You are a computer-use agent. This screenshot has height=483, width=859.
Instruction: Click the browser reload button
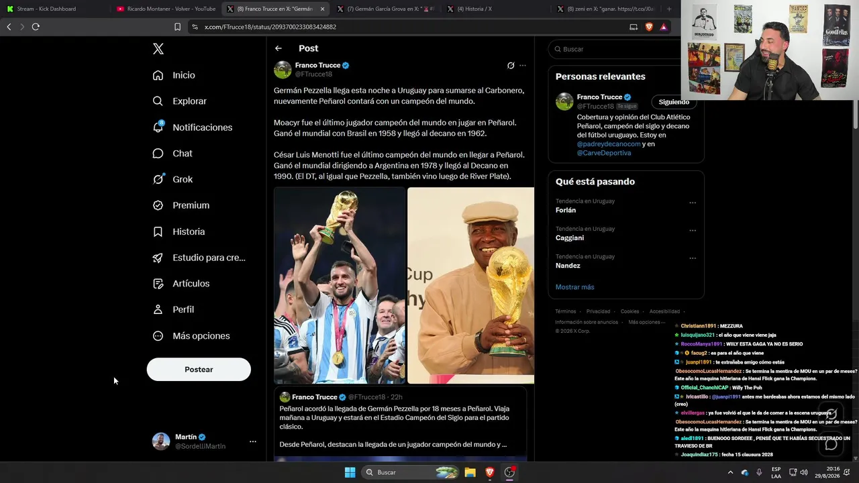(x=36, y=27)
